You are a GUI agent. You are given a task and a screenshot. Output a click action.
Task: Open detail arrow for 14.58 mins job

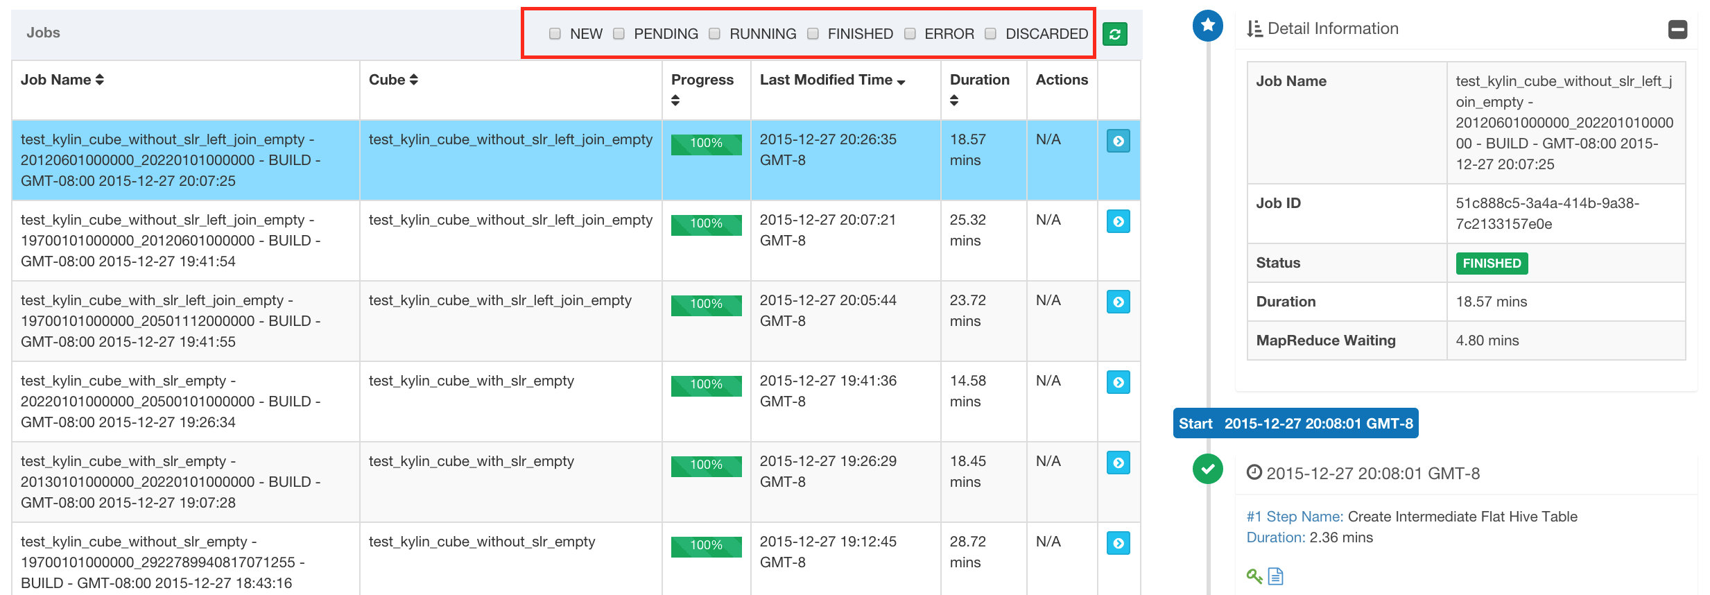coord(1118,383)
